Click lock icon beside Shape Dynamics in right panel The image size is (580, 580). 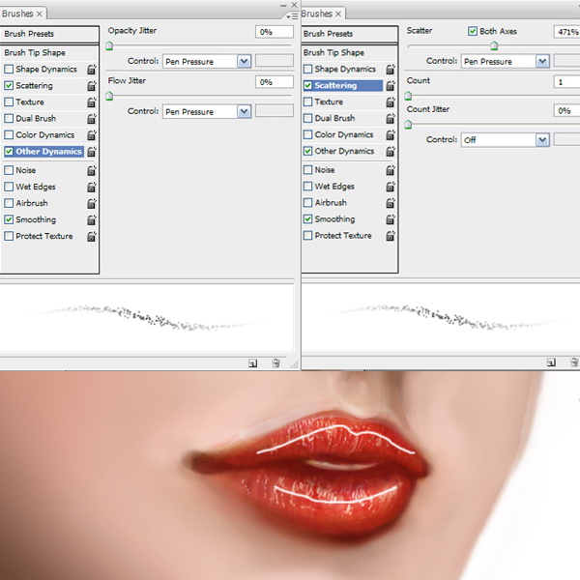(x=391, y=70)
